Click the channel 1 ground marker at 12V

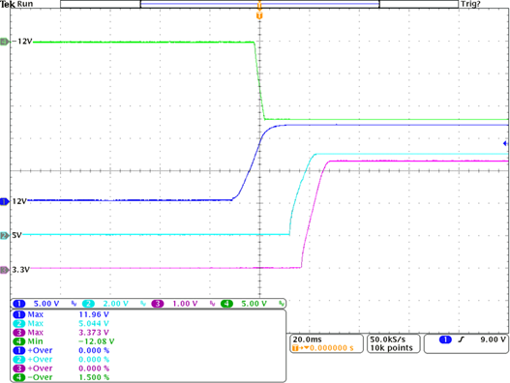pos(5,201)
